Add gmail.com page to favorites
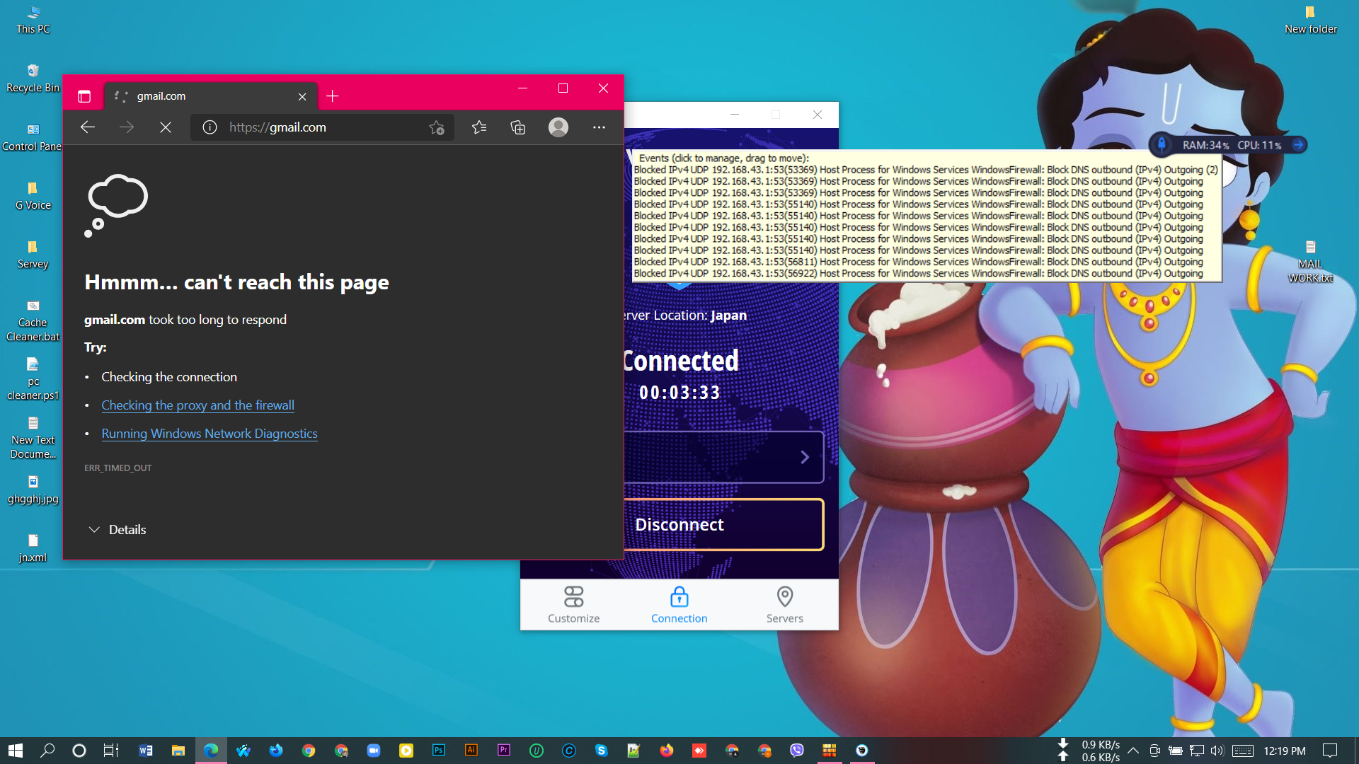Image resolution: width=1359 pixels, height=764 pixels. (x=437, y=127)
